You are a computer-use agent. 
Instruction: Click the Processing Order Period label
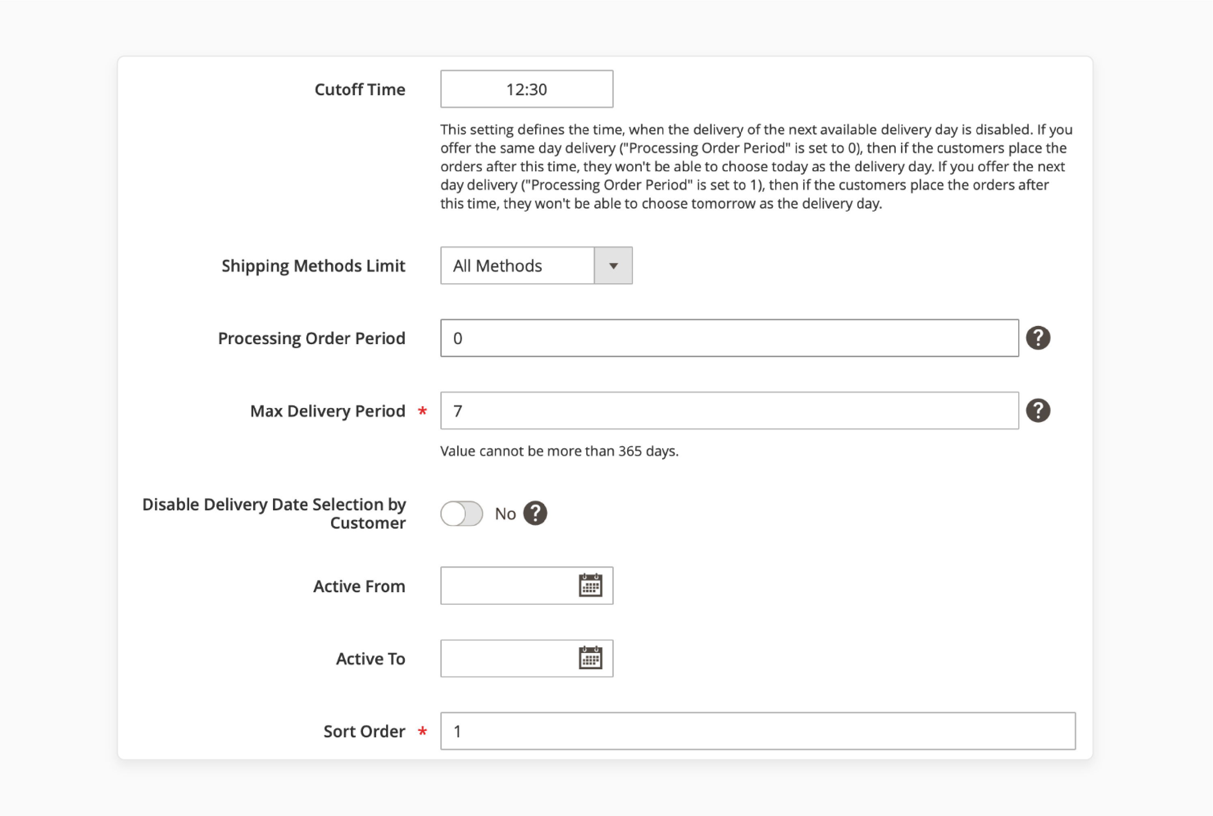(312, 338)
